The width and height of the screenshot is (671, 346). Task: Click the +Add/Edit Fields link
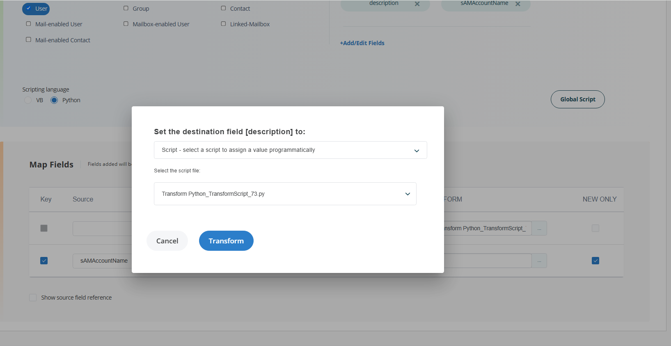(x=362, y=43)
